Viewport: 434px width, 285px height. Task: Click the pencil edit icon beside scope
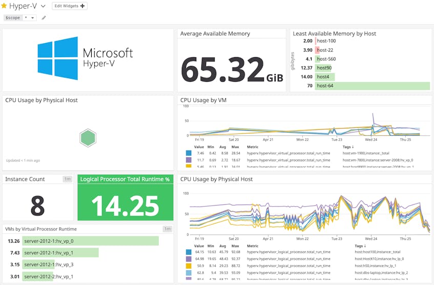(44, 18)
